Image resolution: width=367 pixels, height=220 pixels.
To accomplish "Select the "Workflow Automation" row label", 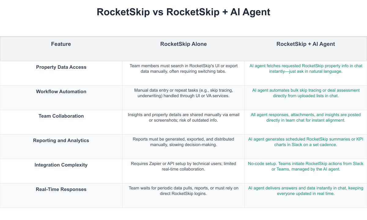I will pyautogui.click(x=61, y=92).
